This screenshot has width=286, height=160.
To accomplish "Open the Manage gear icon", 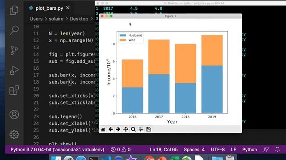I will [x=14, y=134].
